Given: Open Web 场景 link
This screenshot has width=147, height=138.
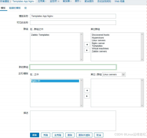Looking at the screenshot, I should 120,1.
